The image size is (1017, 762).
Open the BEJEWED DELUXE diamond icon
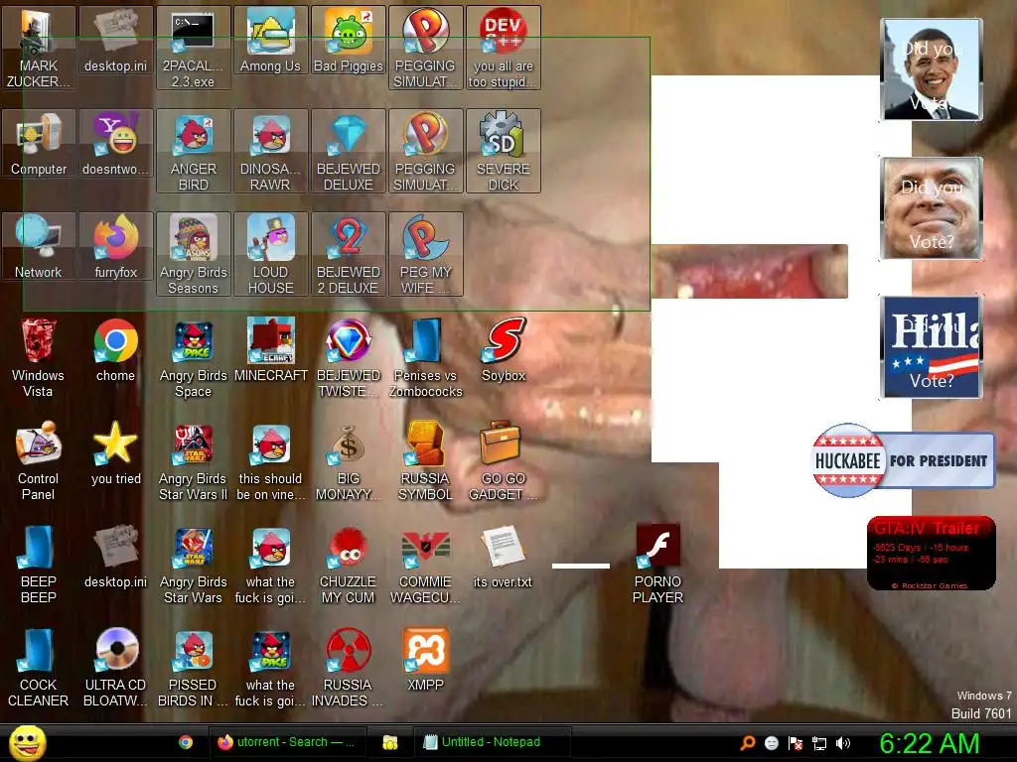[349, 151]
